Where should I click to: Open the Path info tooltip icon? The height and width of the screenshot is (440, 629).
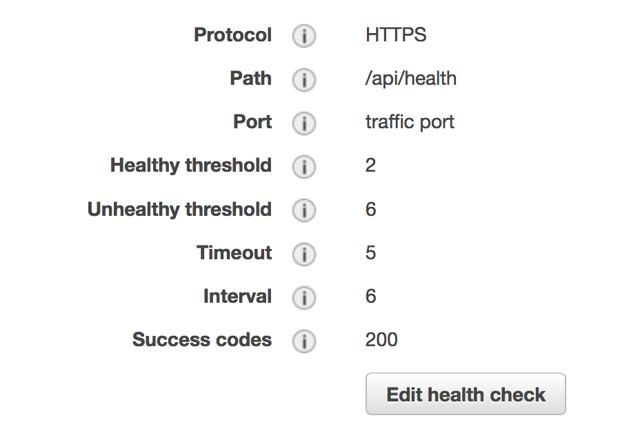[x=303, y=79]
